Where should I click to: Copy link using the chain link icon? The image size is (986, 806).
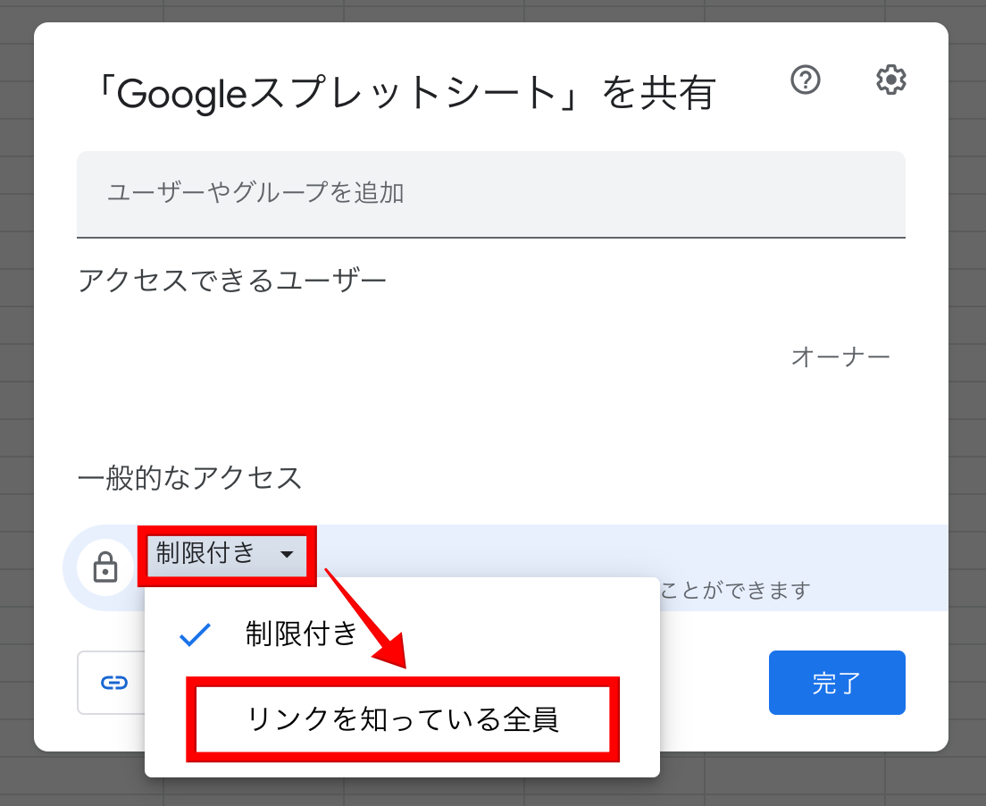tap(113, 683)
